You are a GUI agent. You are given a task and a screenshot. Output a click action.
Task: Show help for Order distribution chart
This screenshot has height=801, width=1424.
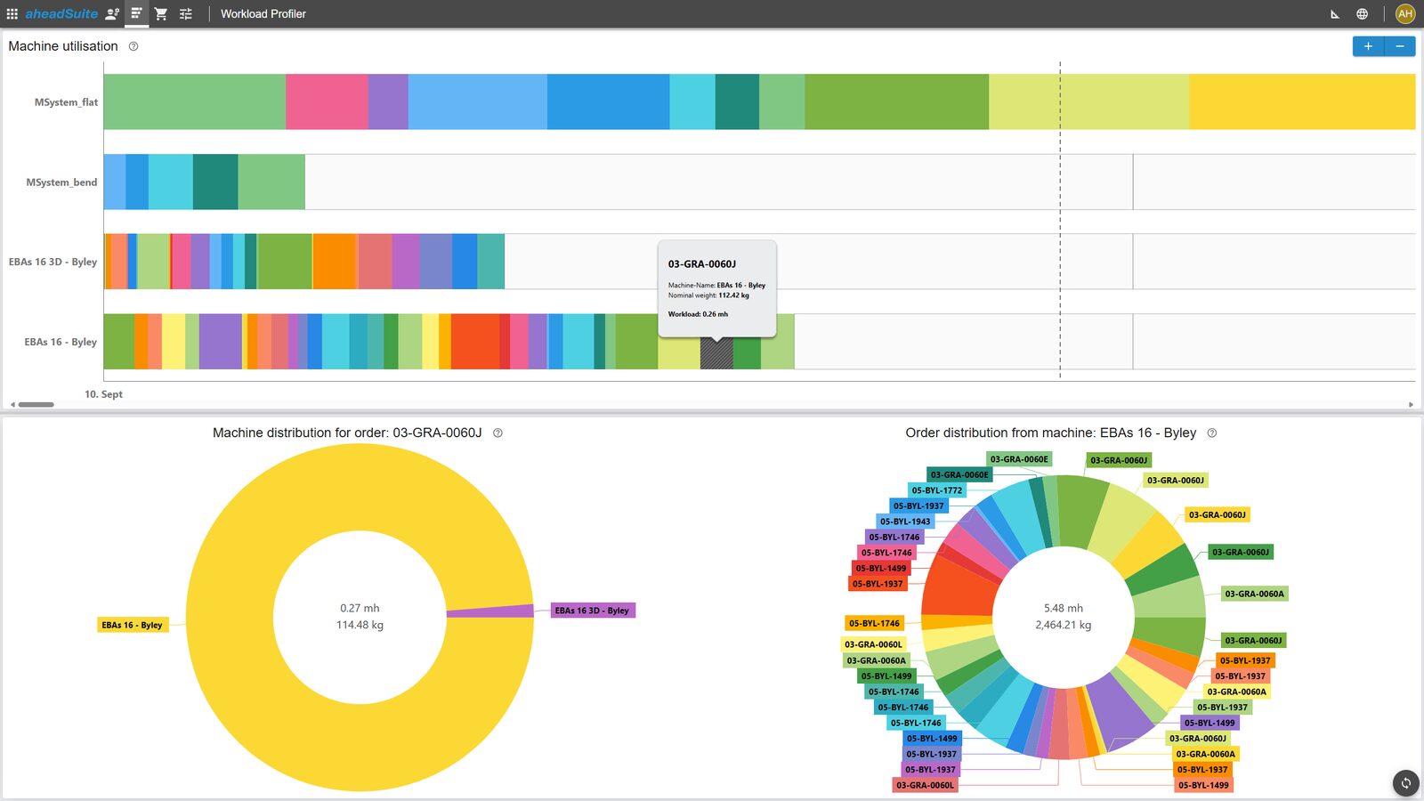tap(1211, 433)
